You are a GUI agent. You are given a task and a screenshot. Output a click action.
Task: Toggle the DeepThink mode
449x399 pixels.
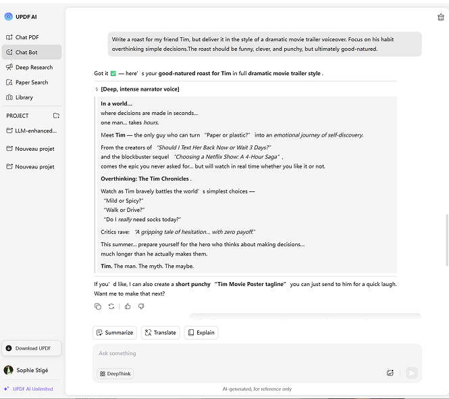tap(115, 373)
